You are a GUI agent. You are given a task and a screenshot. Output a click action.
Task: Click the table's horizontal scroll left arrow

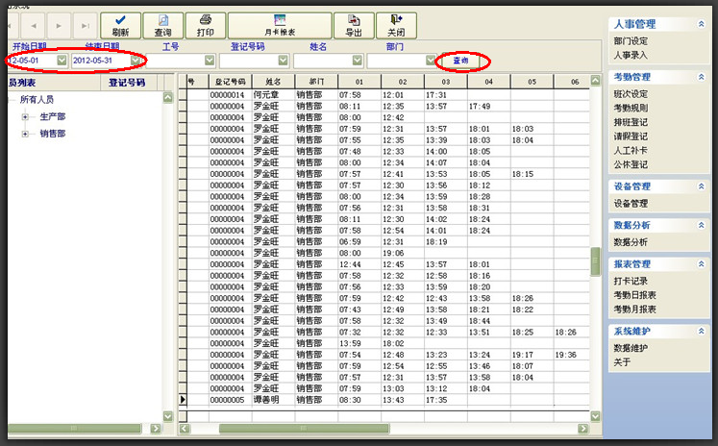(185, 429)
